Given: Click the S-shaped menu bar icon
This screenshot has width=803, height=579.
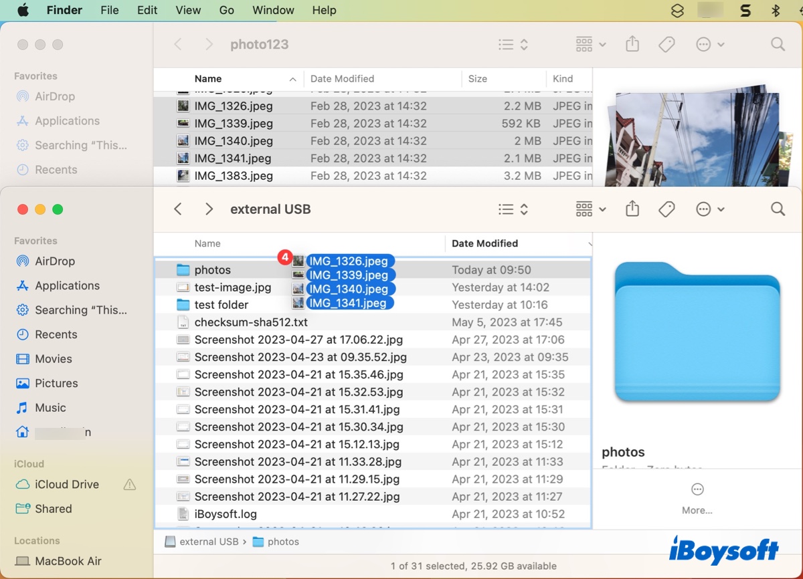Looking at the screenshot, I should point(745,10).
